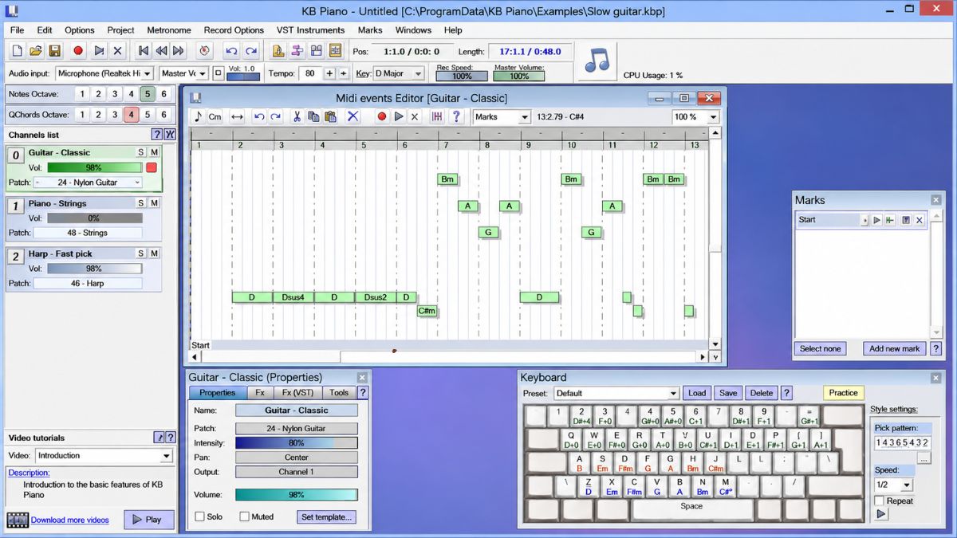
Task: Solo the Piano - Strings channel
Action: point(141,203)
